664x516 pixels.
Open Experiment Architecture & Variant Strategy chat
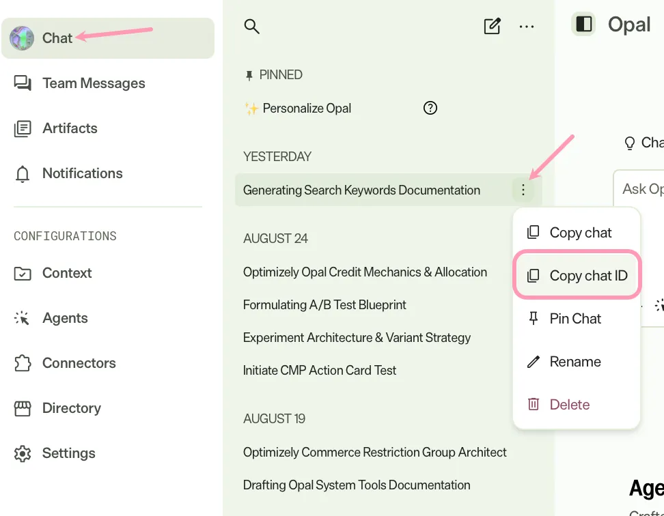[x=357, y=337]
